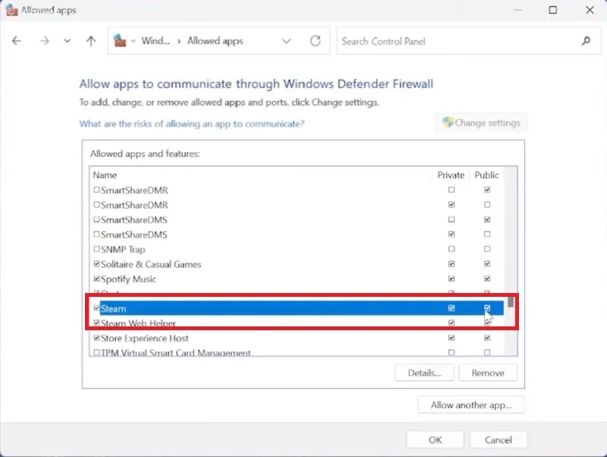This screenshot has width=607, height=457.
Task: Close the Allowed apps window
Action: pos(590,10)
